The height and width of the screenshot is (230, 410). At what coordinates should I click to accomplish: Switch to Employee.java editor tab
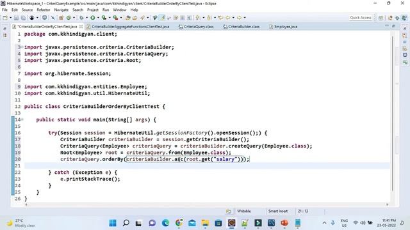point(283,27)
